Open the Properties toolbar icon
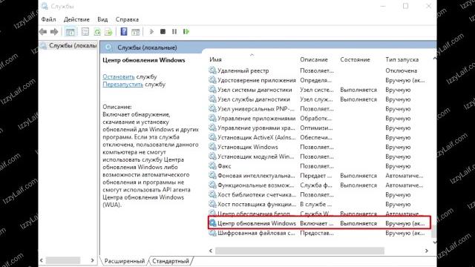This screenshot has height=267, width=475. (85, 31)
